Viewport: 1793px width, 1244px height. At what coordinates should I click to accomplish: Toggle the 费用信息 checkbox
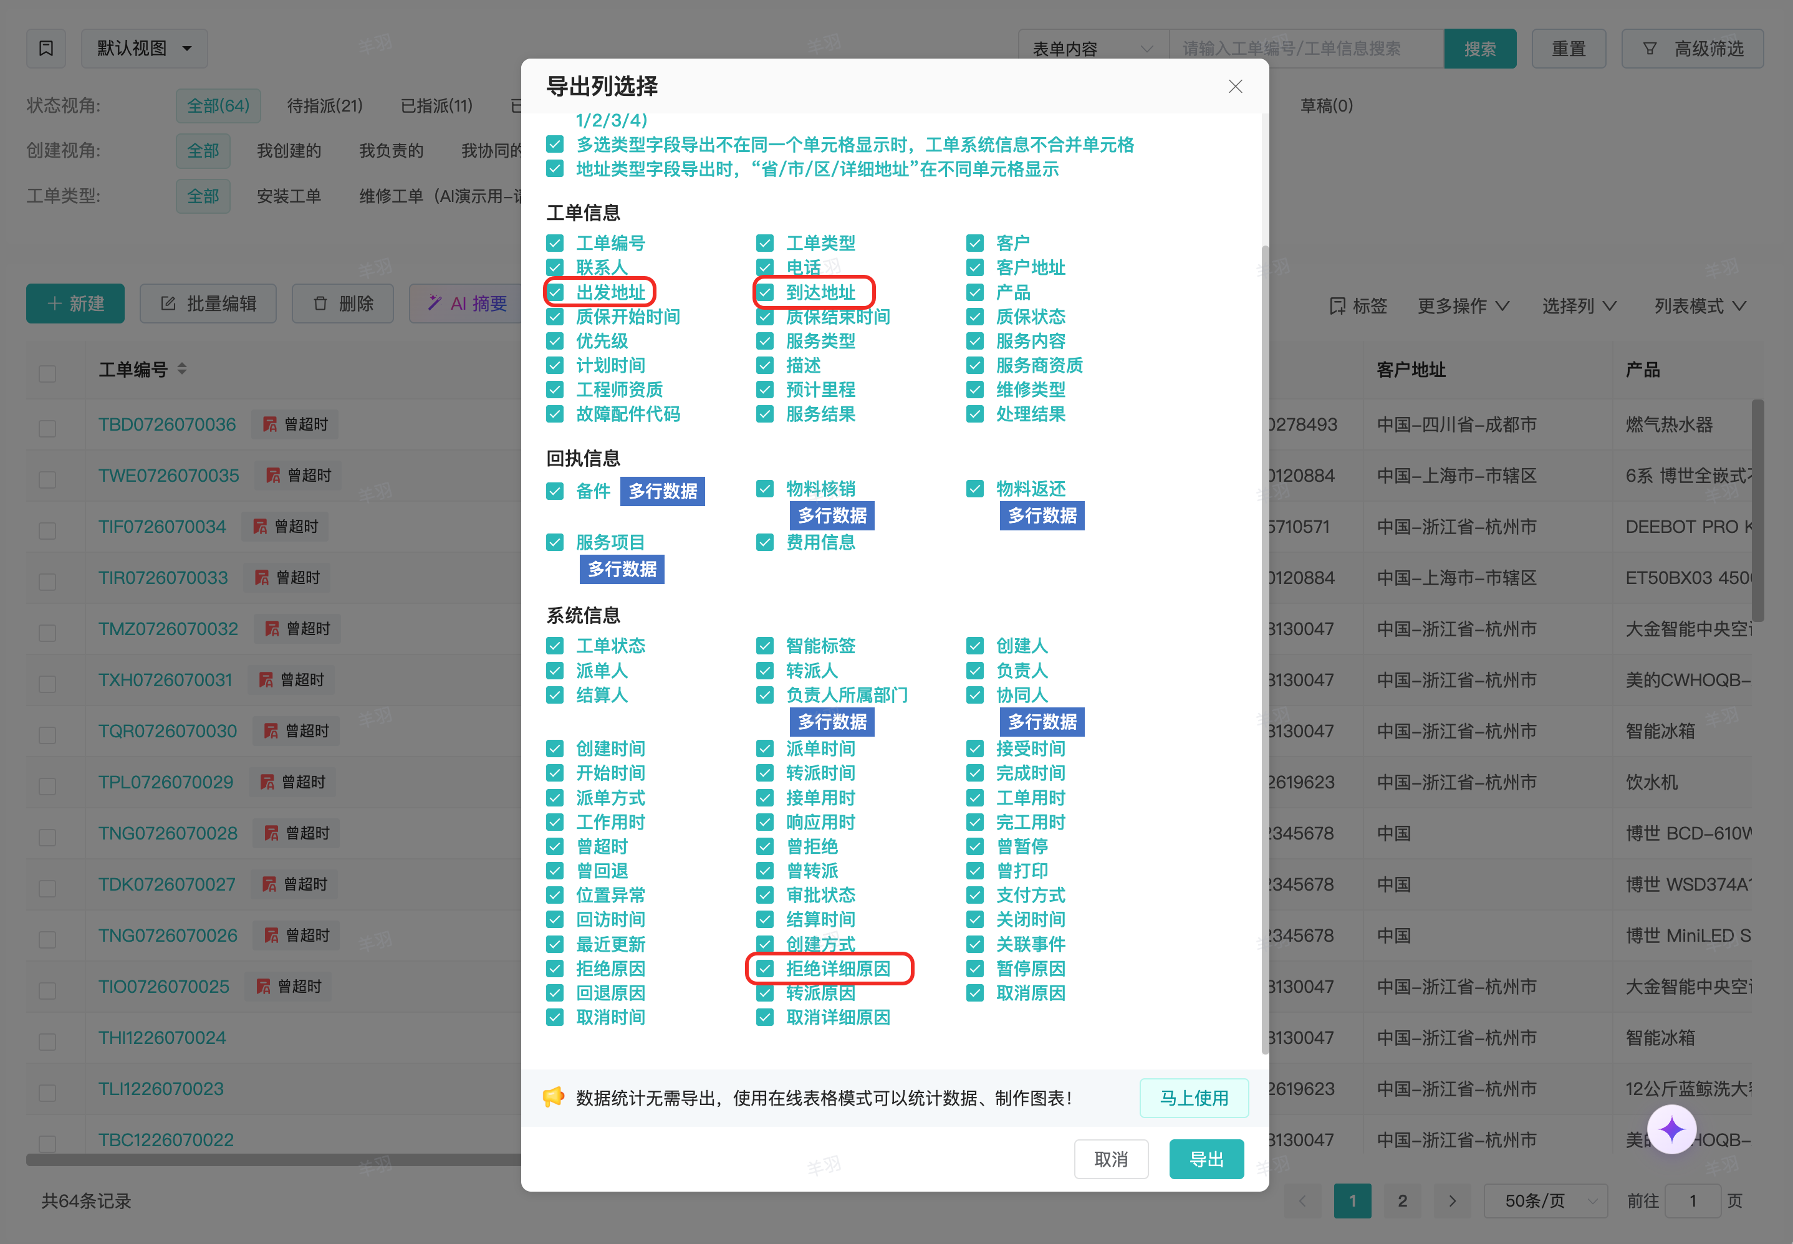[x=765, y=542]
